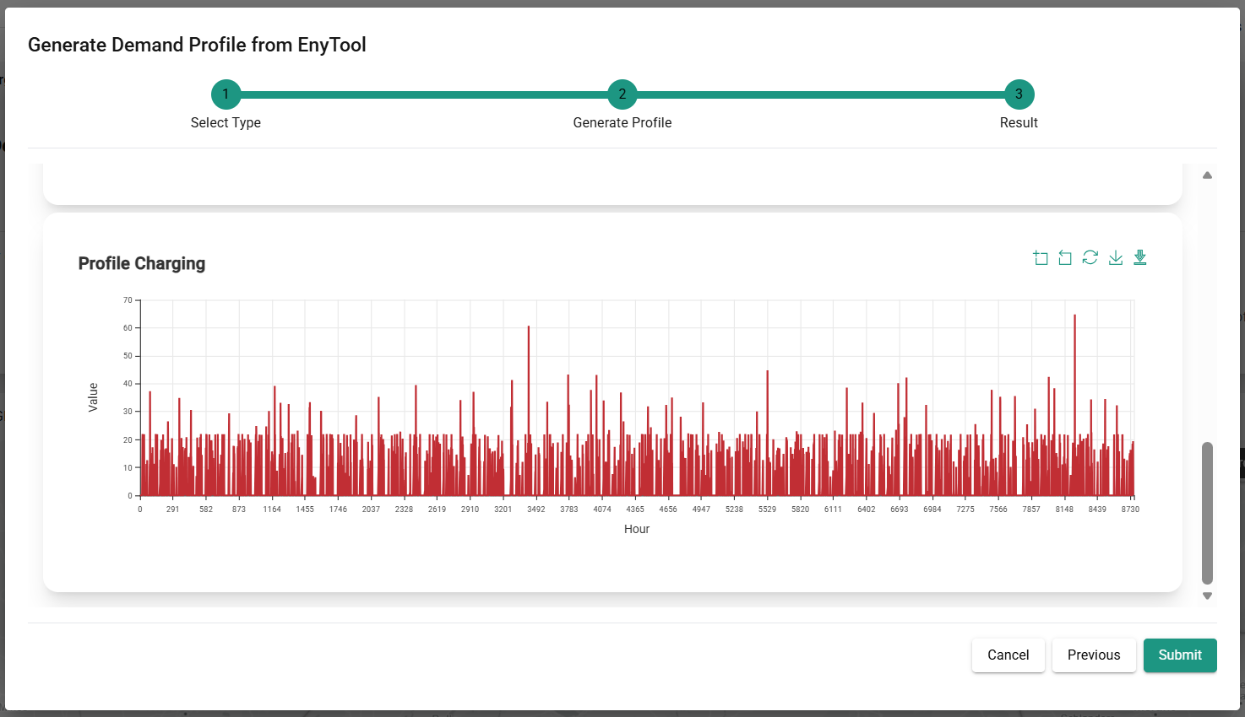Image resolution: width=1245 pixels, height=717 pixels.
Task: Cancel the demand profile dialog
Action: (x=1008, y=655)
